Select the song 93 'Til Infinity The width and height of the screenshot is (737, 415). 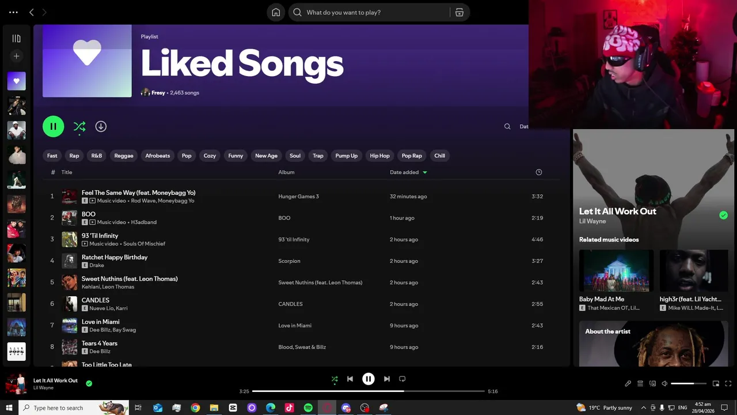point(100,236)
